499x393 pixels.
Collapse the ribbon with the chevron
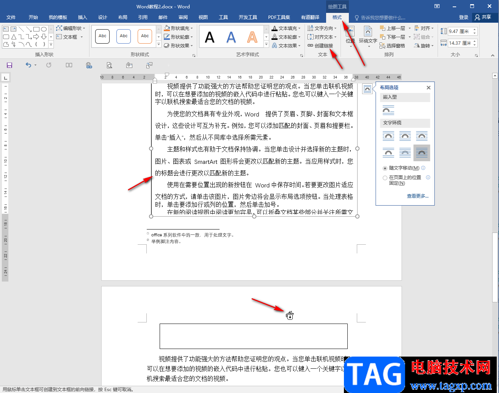coord(493,55)
